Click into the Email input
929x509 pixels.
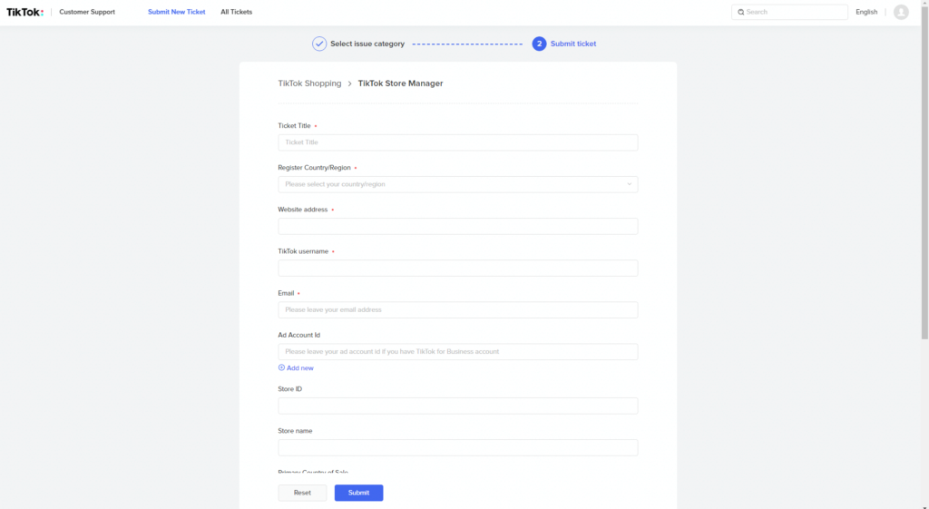tap(458, 310)
